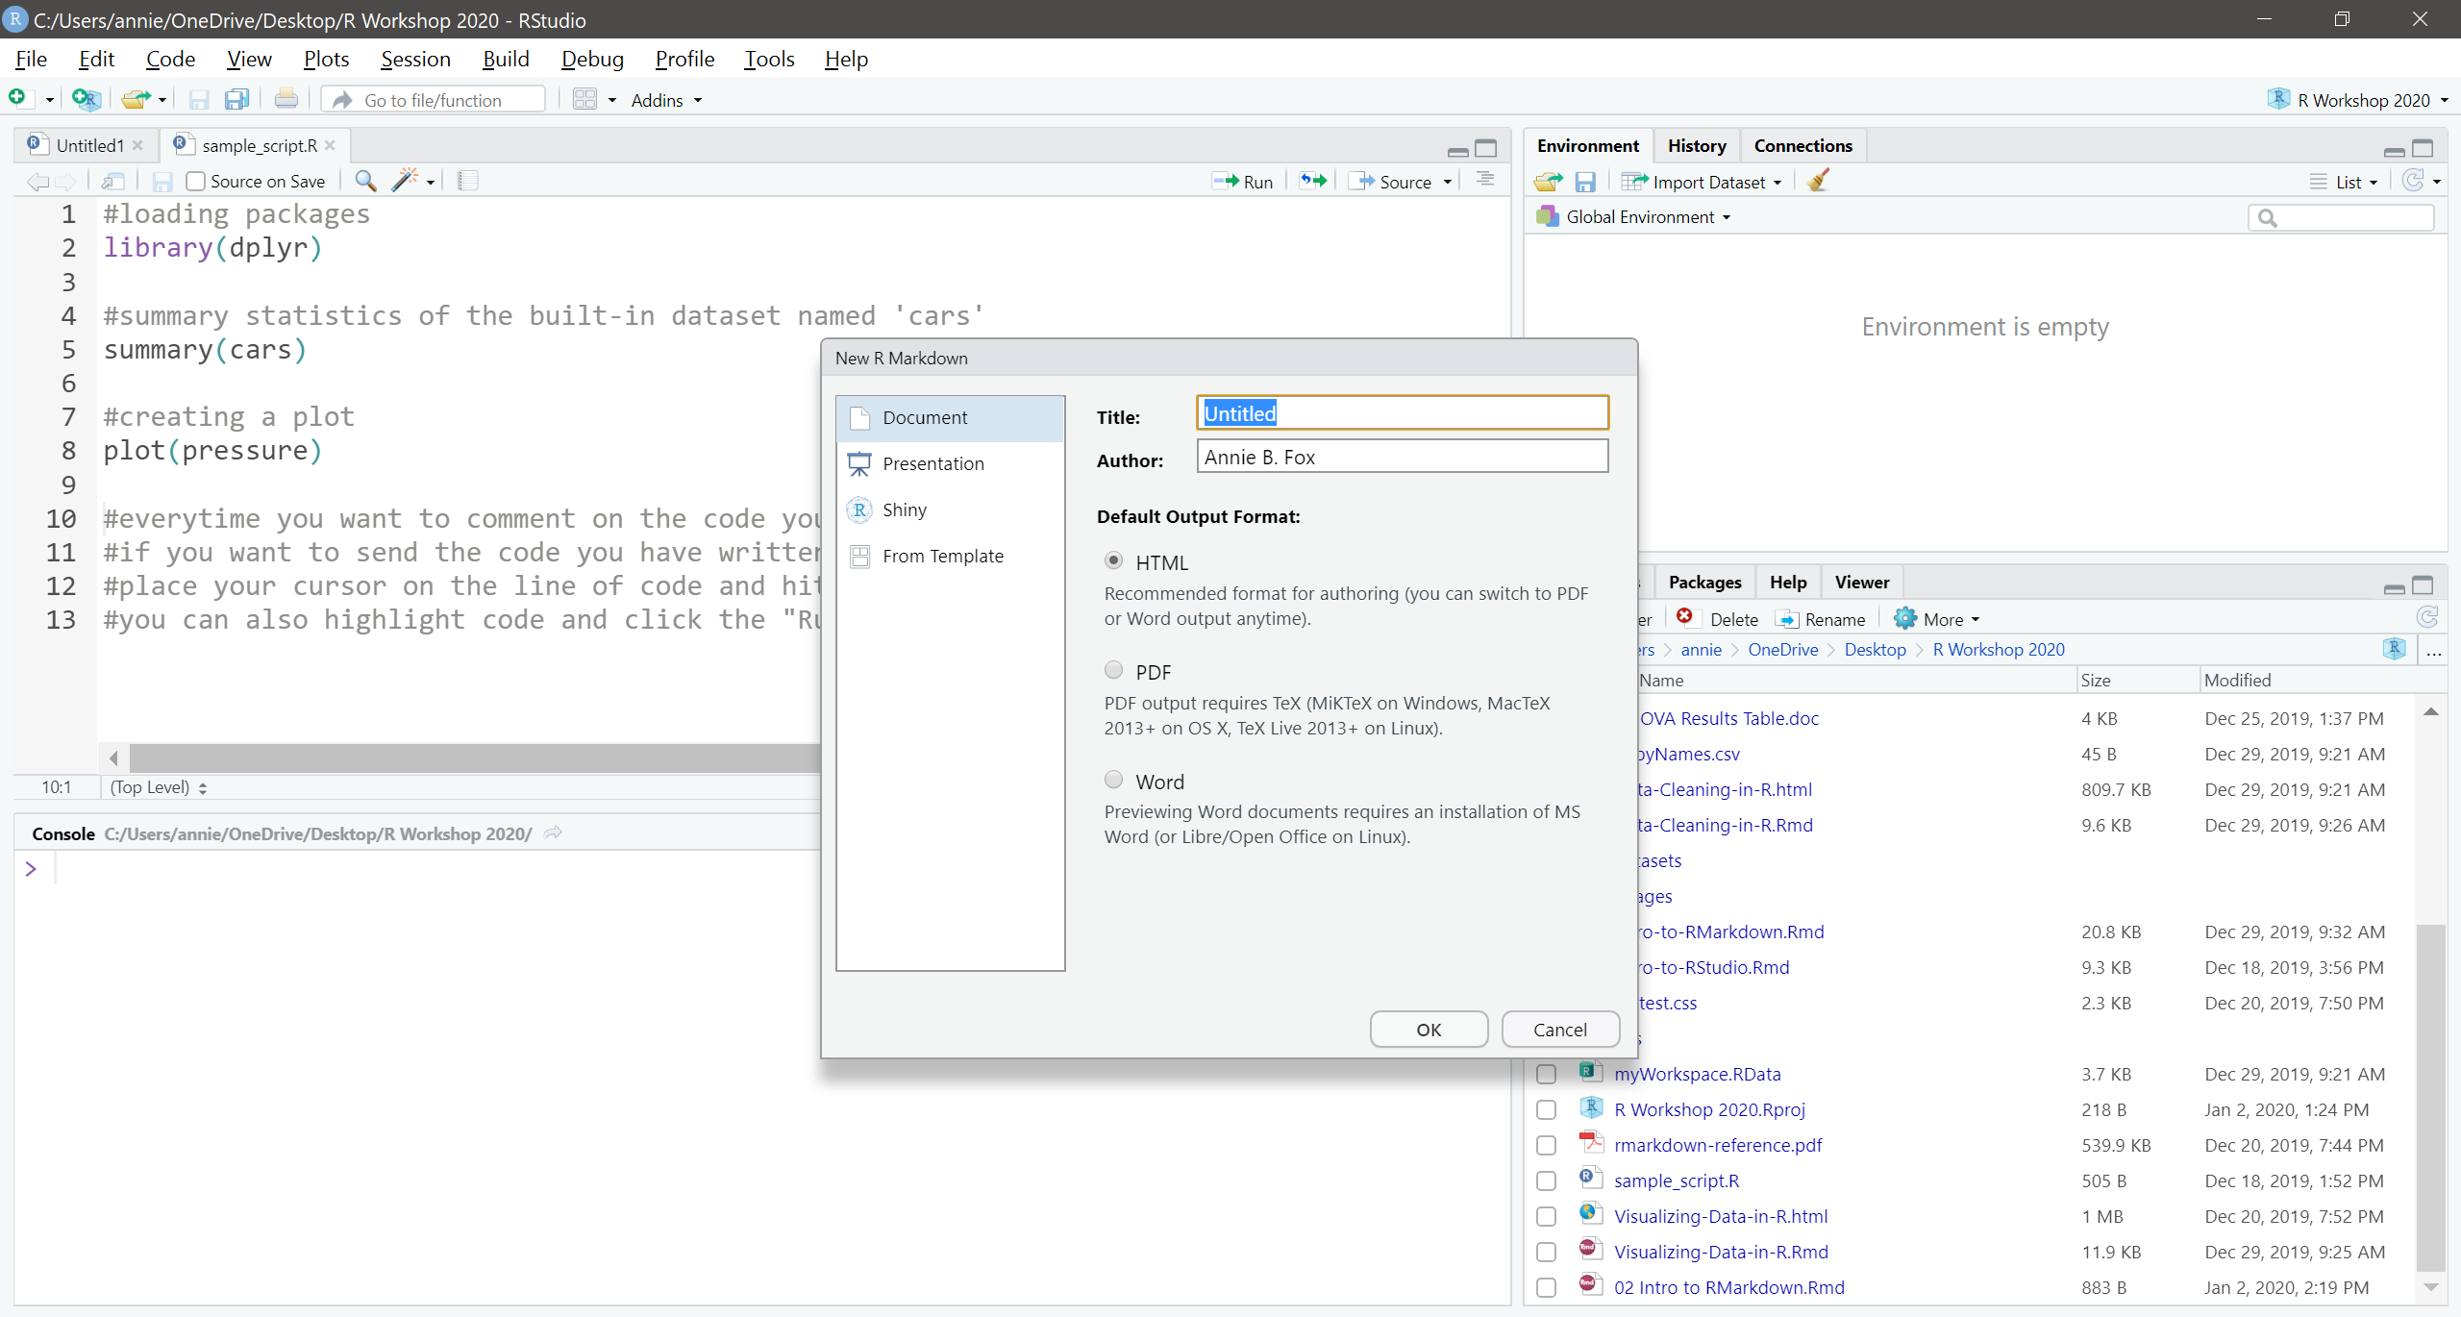Click the Title input field
The width and height of the screenshot is (2461, 1317).
tap(1402, 413)
